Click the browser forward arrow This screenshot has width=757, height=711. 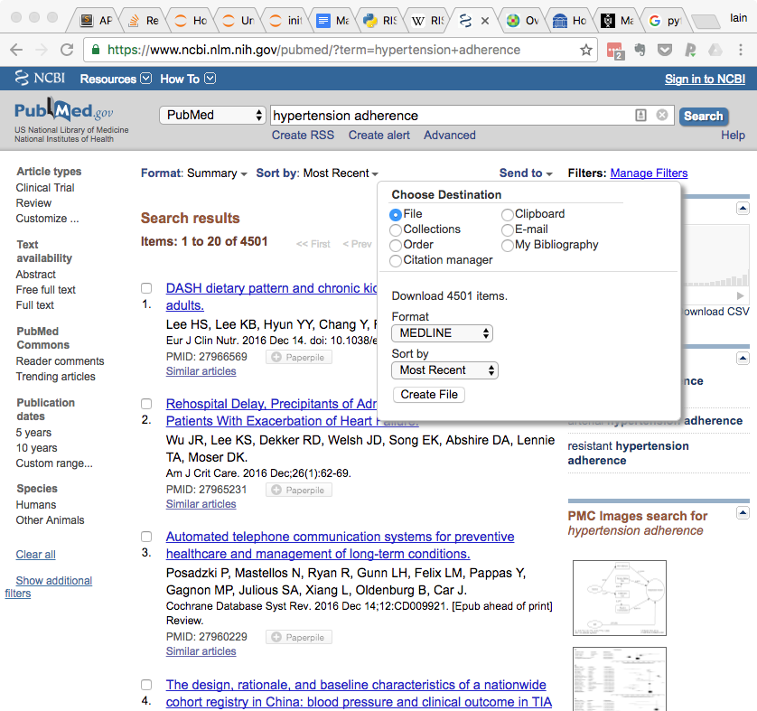[42, 50]
